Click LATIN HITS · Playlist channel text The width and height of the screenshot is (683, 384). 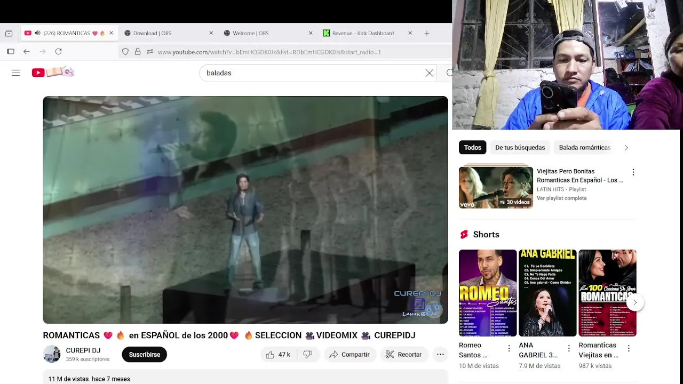click(561, 189)
